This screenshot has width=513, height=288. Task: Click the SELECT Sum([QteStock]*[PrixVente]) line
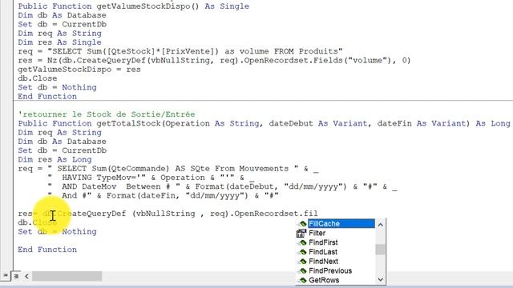[x=180, y=51]
